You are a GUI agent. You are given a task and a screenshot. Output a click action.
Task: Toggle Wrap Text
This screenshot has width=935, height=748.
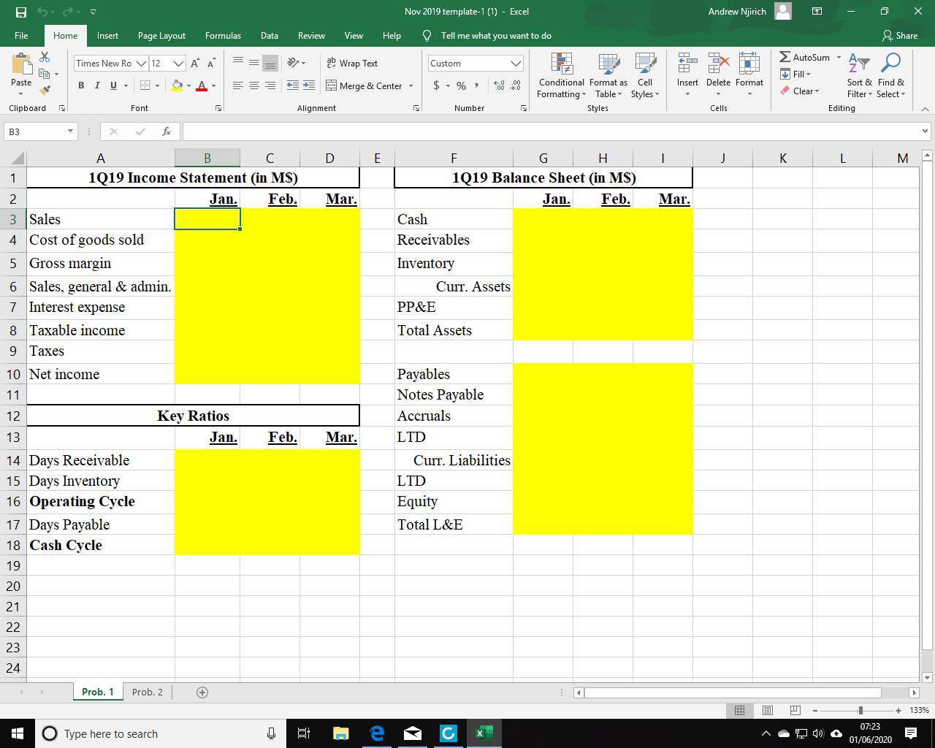coord(352,64)
